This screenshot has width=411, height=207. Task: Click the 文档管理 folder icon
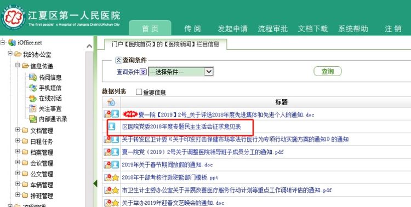coord(25,130)
